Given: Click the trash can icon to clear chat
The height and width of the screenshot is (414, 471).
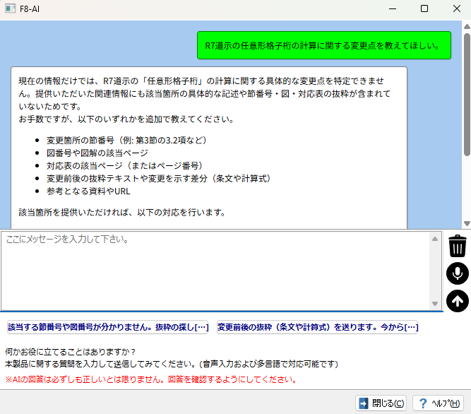Looking at the screenshot, I should pos(457,246).
